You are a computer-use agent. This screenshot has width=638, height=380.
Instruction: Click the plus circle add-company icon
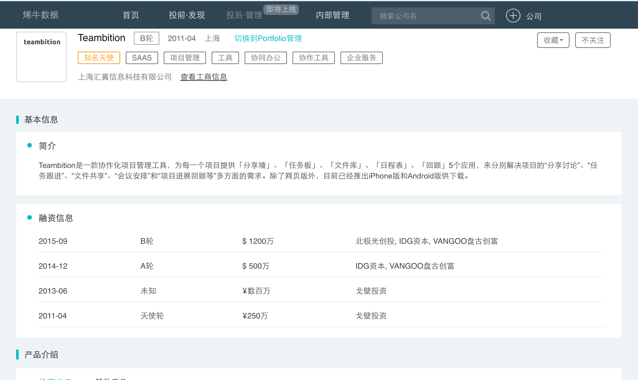513,16
